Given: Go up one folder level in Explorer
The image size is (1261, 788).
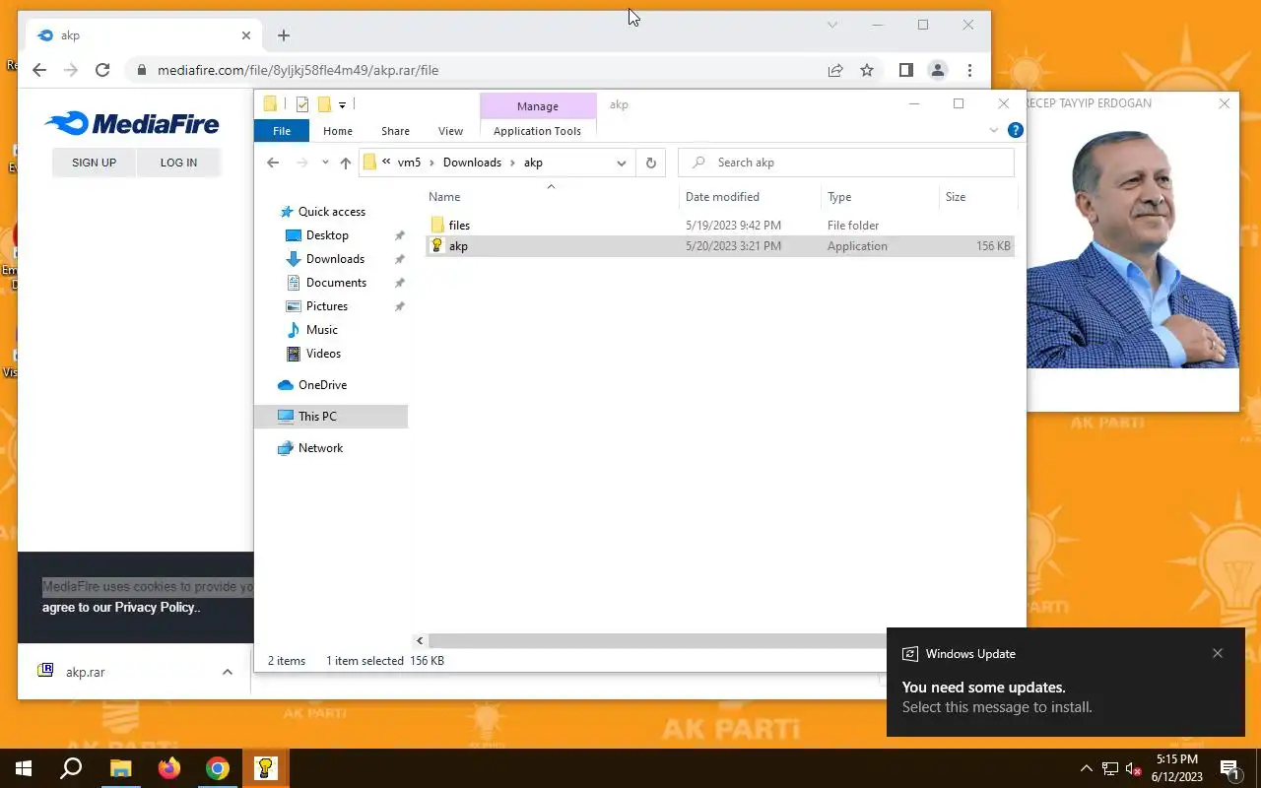Looking at the screenshot, I should [x=345, y=163].
